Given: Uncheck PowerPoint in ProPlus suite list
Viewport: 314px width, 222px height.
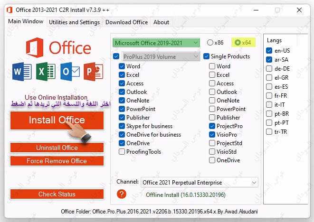Looking at the screenshot, I should [122, 109].
